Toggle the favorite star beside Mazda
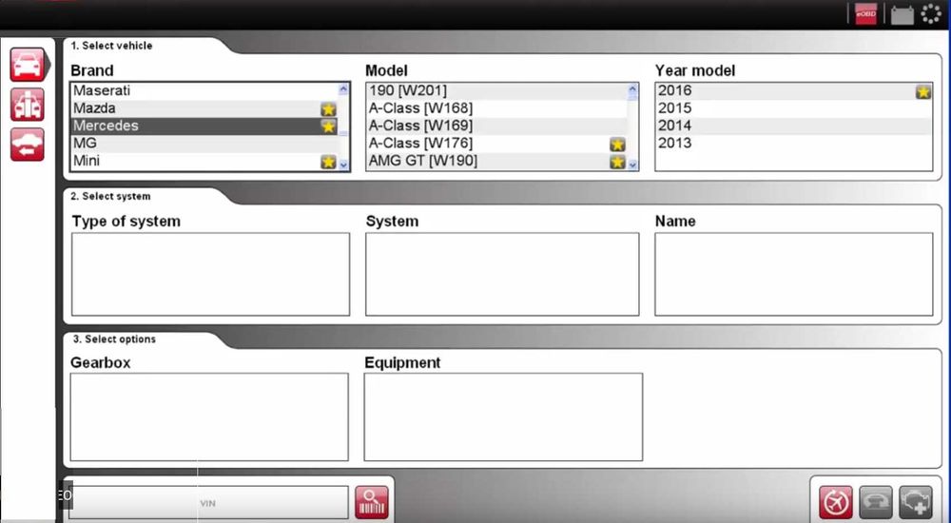951x523 pixels. point(328,109)
